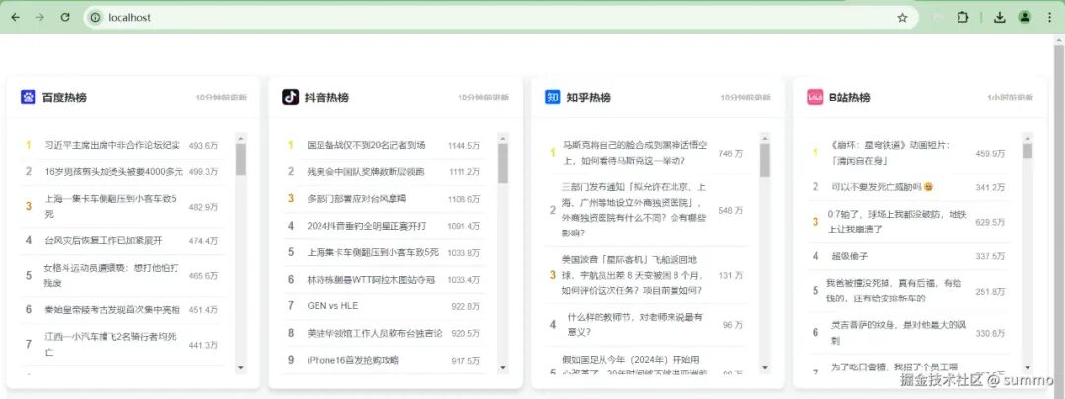This screenshot has width=1065, height=399.
Task: Click scroll down arrow in 知乎热榜 list
Action: (765, 367)
